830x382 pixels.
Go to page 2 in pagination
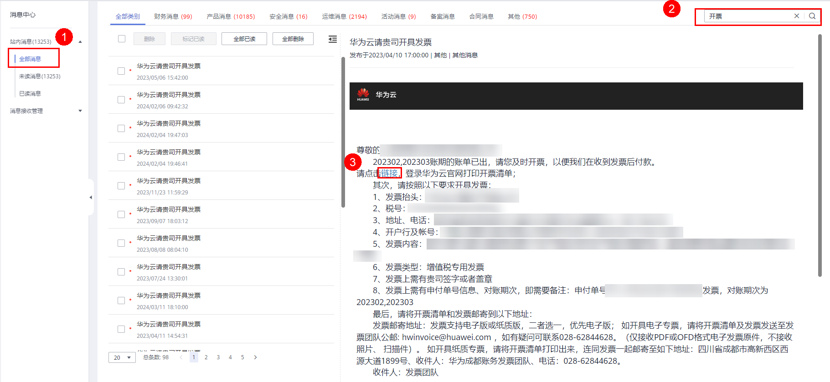(206, 357)
